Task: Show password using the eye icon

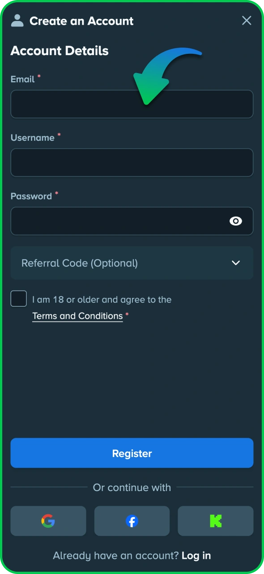Action: 236,221
